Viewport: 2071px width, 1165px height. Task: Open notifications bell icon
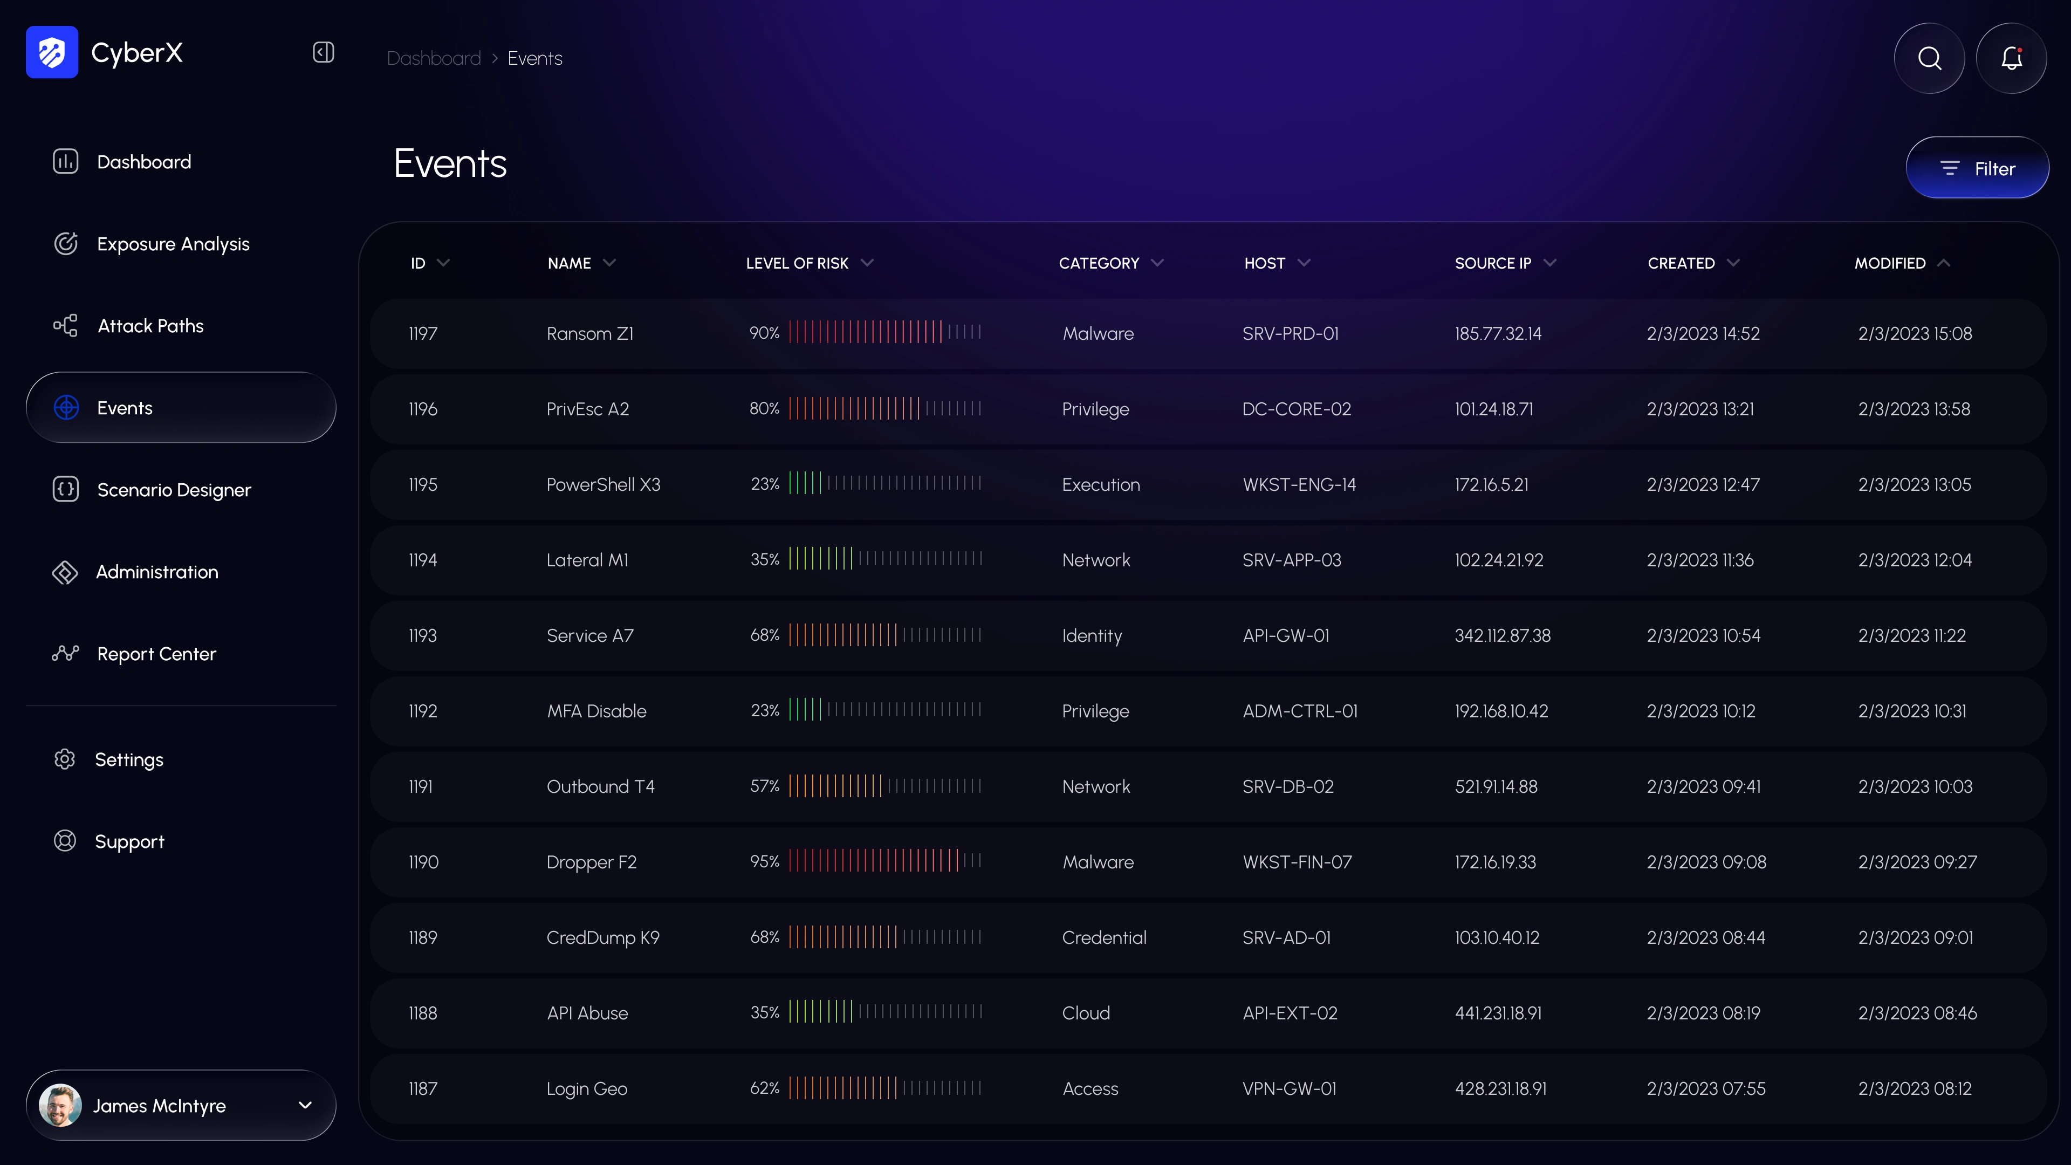[2011, 58]
